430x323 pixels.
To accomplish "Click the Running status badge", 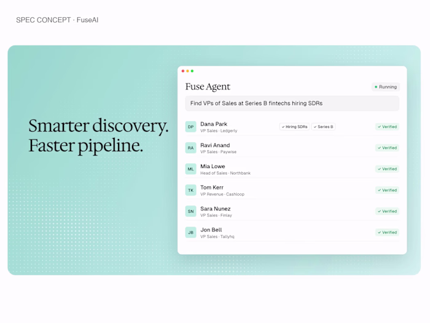I will tap(386, 87).
